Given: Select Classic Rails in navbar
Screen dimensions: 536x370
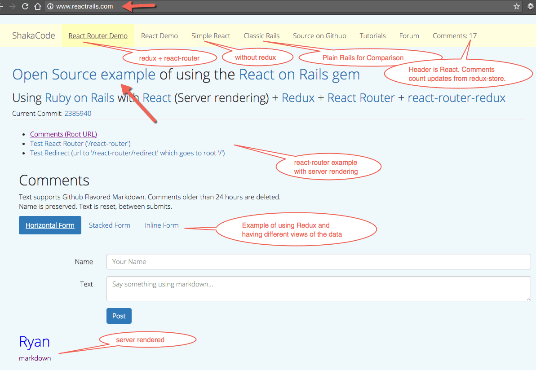Looking at the screenshot, I should 261,36.
